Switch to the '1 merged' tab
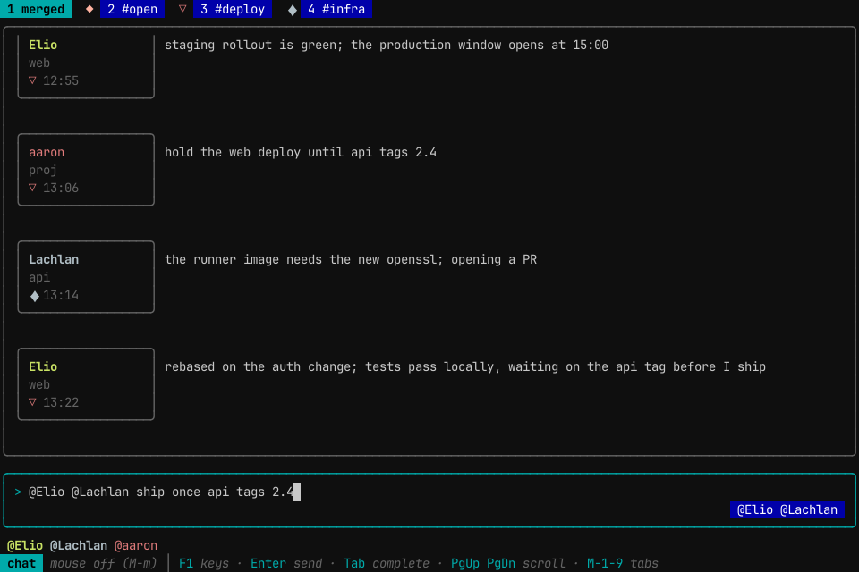The image size is (859, 572). coord(36,9)
